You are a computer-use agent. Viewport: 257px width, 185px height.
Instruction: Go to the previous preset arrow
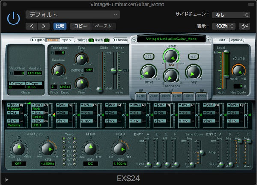pos(32,26)
